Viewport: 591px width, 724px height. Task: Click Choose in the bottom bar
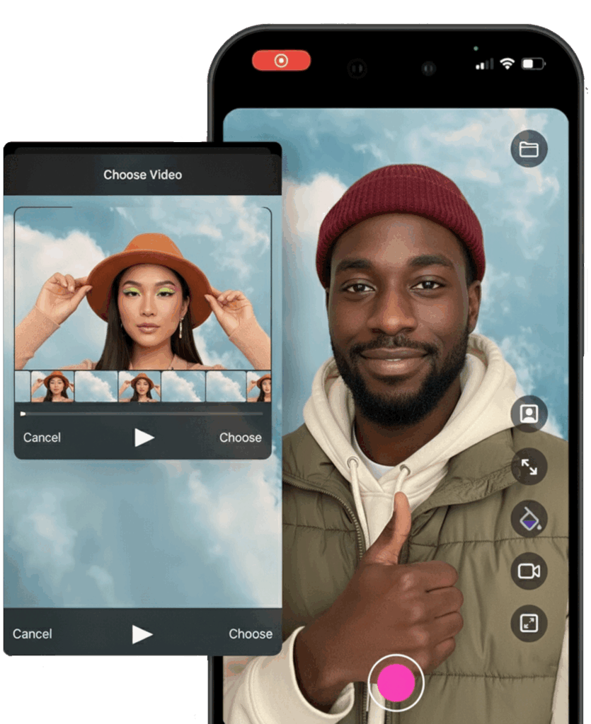(x=250, y=634)
